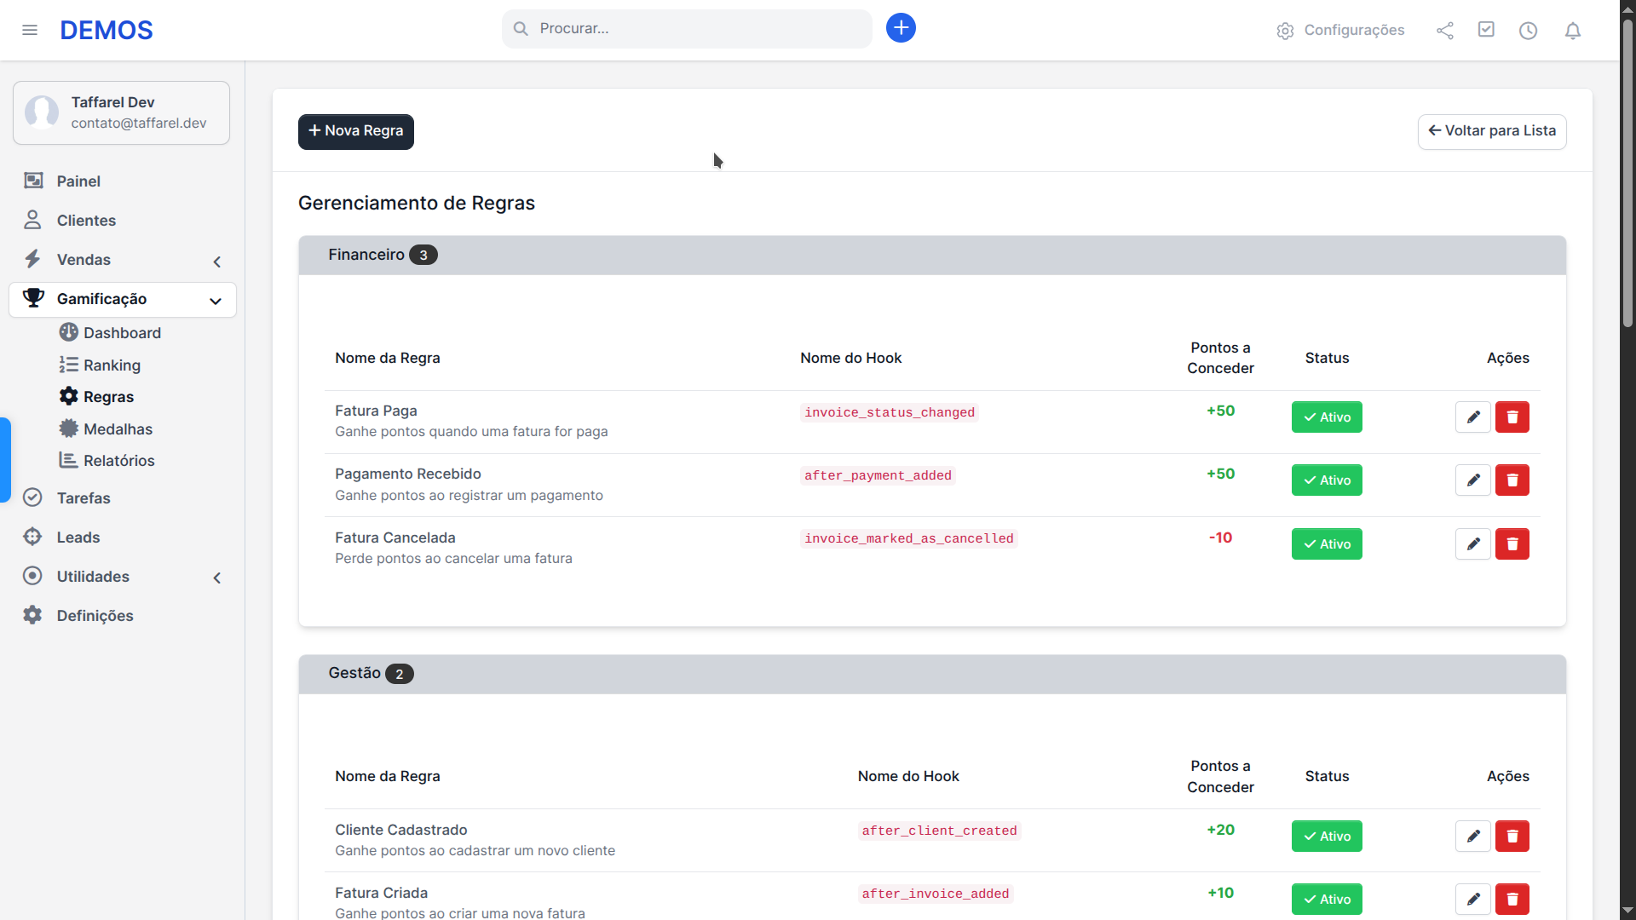Delete the Fatura Cancelada rule
1636x920 pixels.
pos(1512,543)
